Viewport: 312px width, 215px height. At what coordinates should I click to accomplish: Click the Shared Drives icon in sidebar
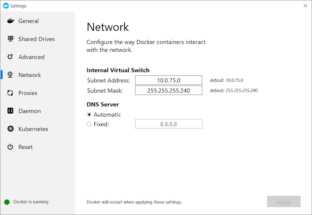tap(10, 39)
